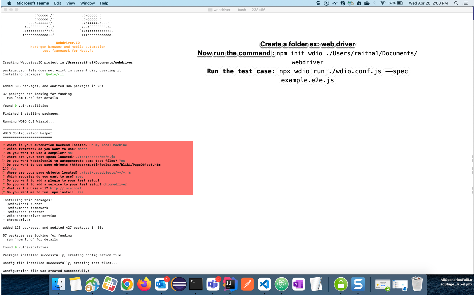474x295 pixels.
Task: Click 'Configuration file was created successfully!' line
Action: click(46, 271)
